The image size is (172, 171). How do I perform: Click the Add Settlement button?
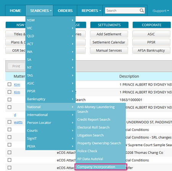(109, 34)
